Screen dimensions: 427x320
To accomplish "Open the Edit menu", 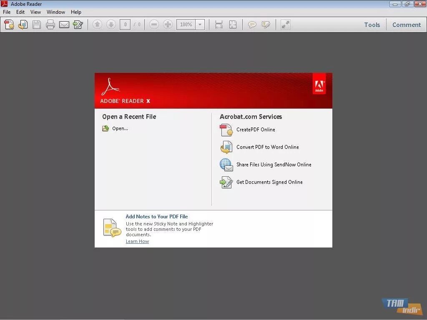I will coord(20,12).
